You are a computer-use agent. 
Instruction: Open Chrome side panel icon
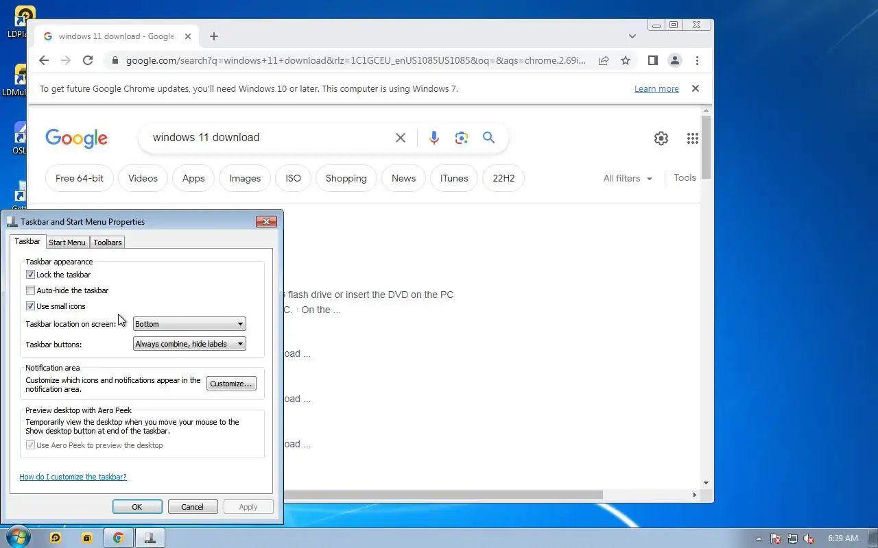point(653,60)
